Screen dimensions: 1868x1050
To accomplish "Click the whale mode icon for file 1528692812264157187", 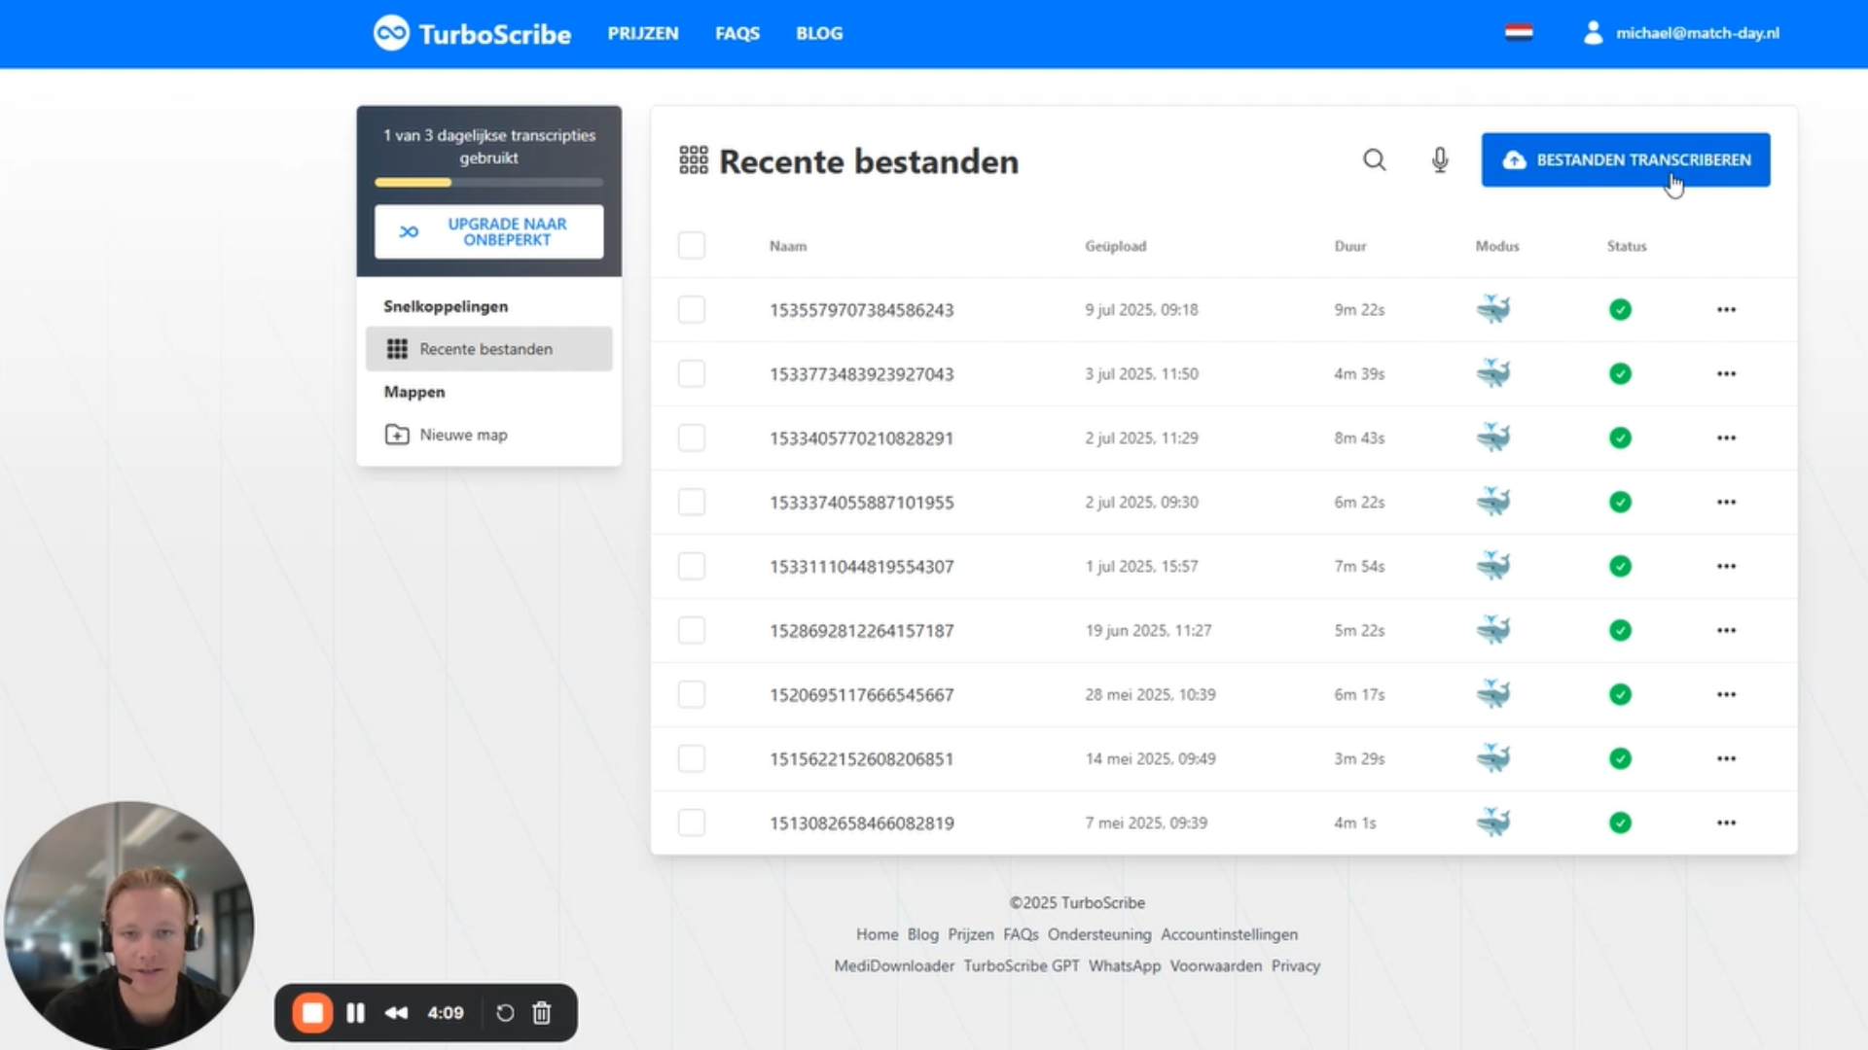I will tap(1493, 630).
